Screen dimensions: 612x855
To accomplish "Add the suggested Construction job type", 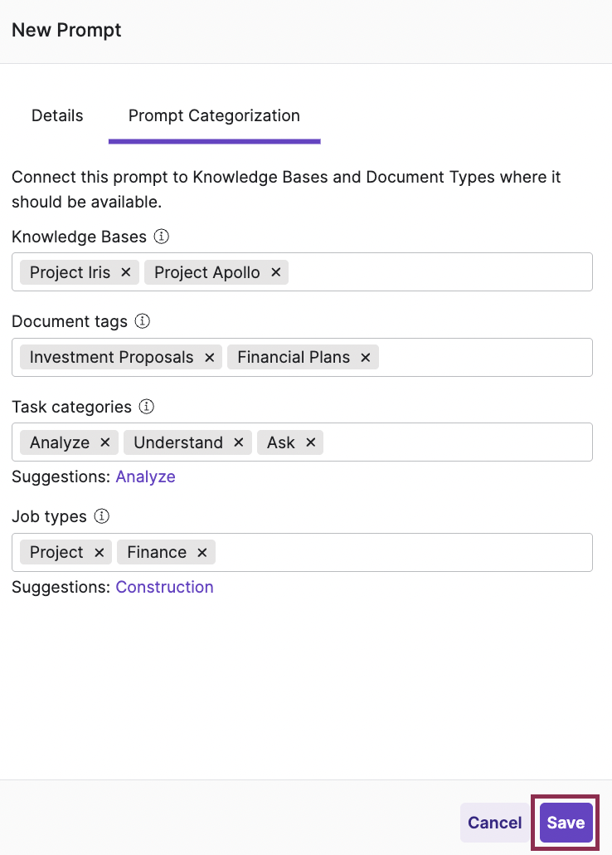I will [x=164, y=587].
